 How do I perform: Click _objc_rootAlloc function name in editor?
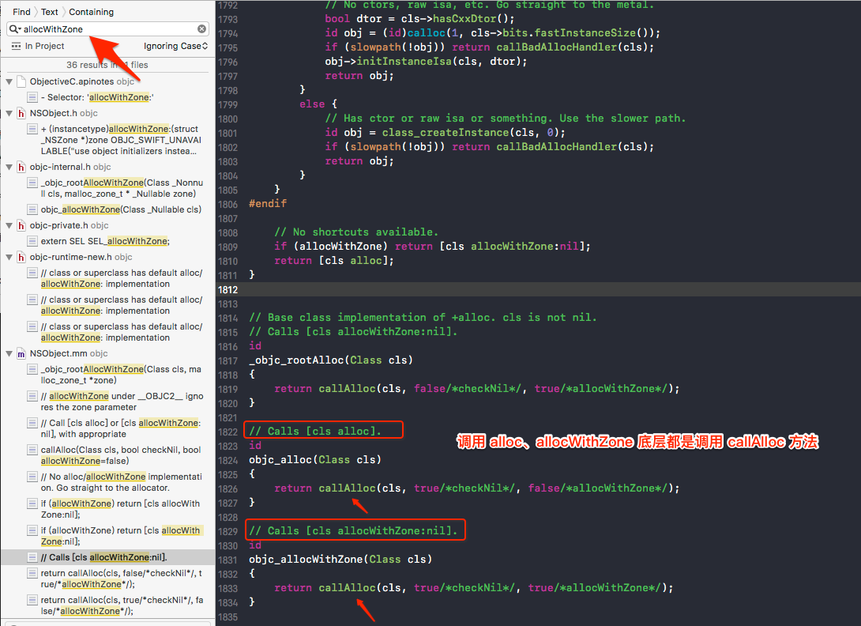click(x=296, y=360)
